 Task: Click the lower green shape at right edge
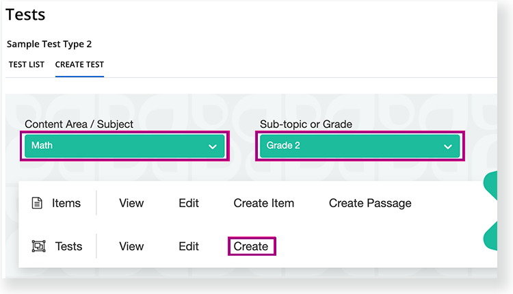pyautogui.click(x=490, y=237)
